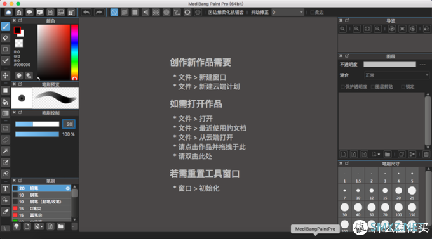Image resolution: width=432 pixels, height=239 pixels.
Task: Select the Move tool
Action: pyautogui.click(x=6, y=75)
